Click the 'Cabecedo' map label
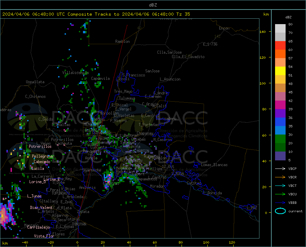This screenshot has height=247, width=306. tap(42, 162)
